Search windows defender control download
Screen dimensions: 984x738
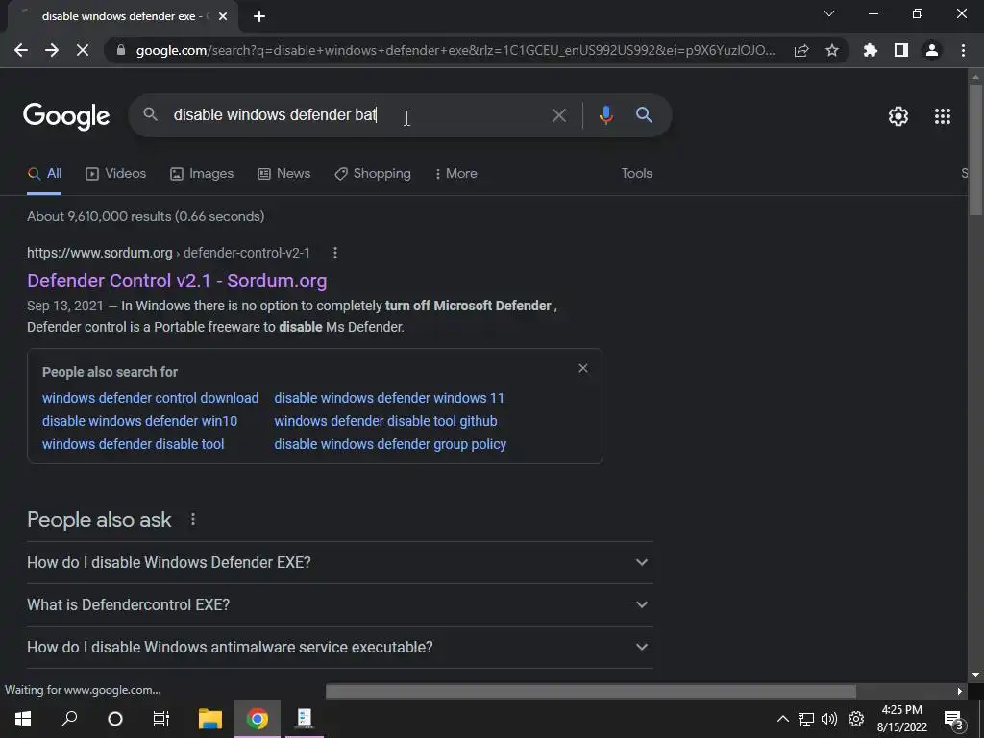[150, 398]
